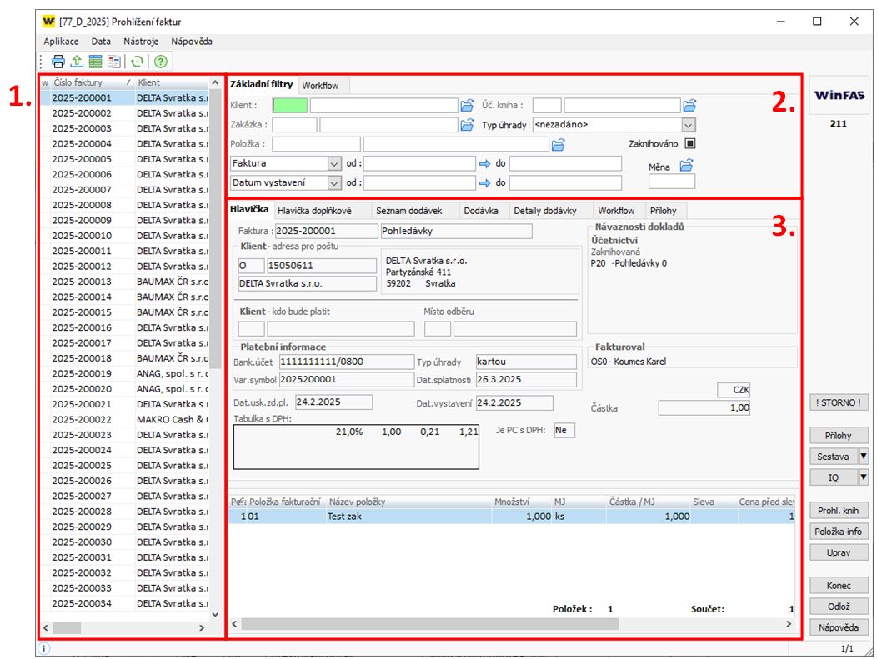Open help via the green question mark icon
The height and width of the screenshot is (659, 877).
click(x=161, y=62)
